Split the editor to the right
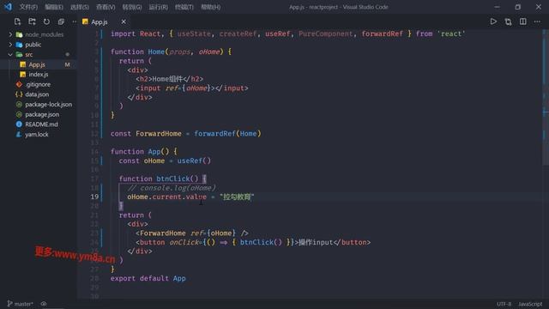Image resolution: width=549 pixels, height=309 pixels. [522, 21]
